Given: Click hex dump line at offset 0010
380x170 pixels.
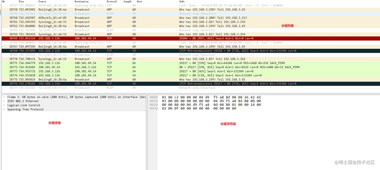Looking at the screenshot, I should pos(205,101).
